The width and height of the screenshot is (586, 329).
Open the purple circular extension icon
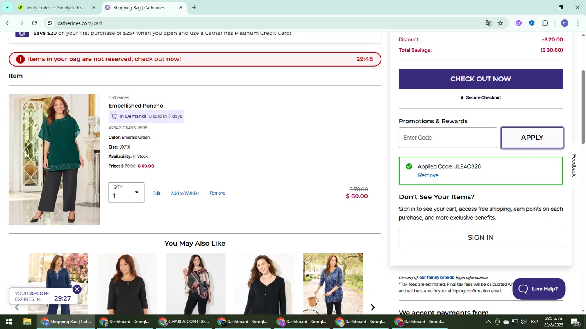(x=518, y=23)
